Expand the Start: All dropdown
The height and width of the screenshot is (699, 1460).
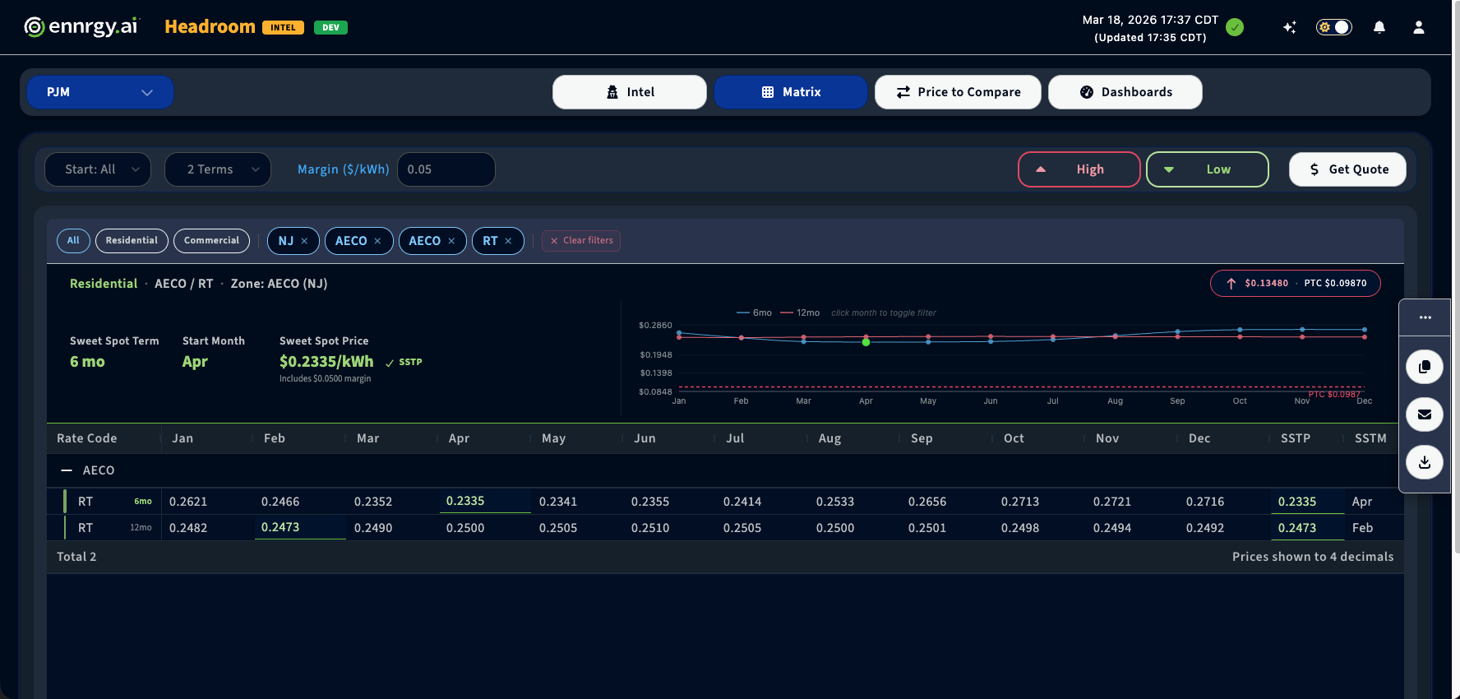[98, 169]
